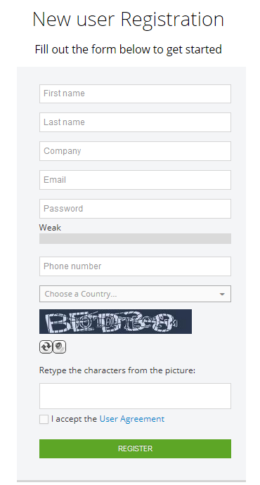
Task: Click the Weak password strength label
Action: (50, 228)
